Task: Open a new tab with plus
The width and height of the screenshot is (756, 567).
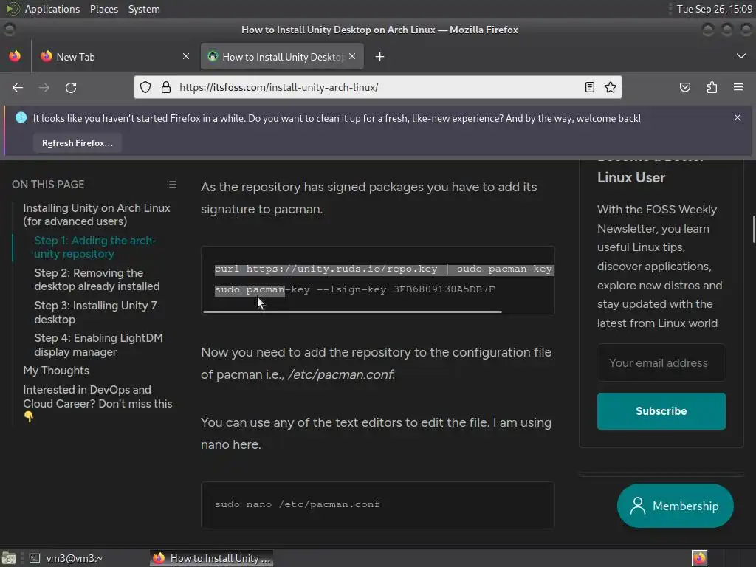Action: (x=379, y=57)
